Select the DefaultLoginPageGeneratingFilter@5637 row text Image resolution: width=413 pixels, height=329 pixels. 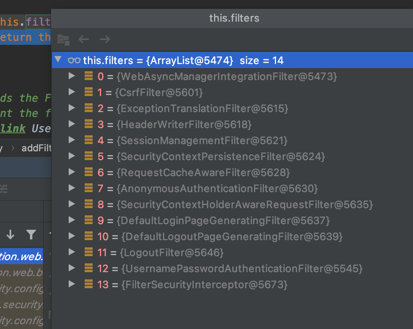point(223,221)
